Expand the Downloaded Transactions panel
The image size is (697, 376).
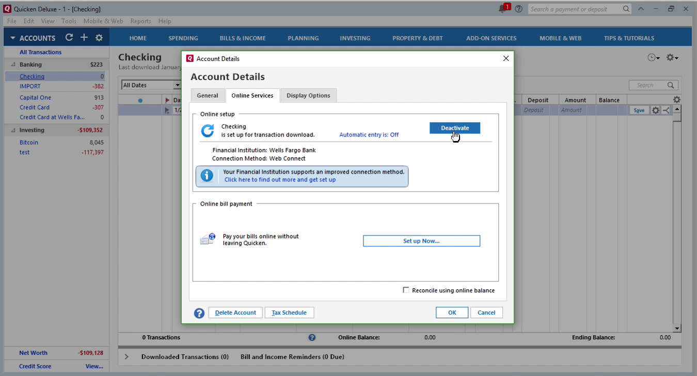(126, 357)
